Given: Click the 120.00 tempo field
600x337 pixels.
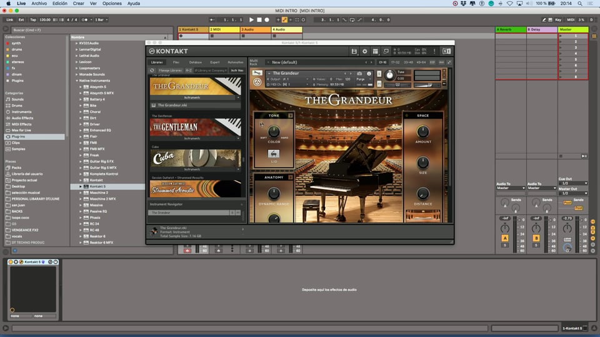Looking at the screenshot, I should coord(45,20).
